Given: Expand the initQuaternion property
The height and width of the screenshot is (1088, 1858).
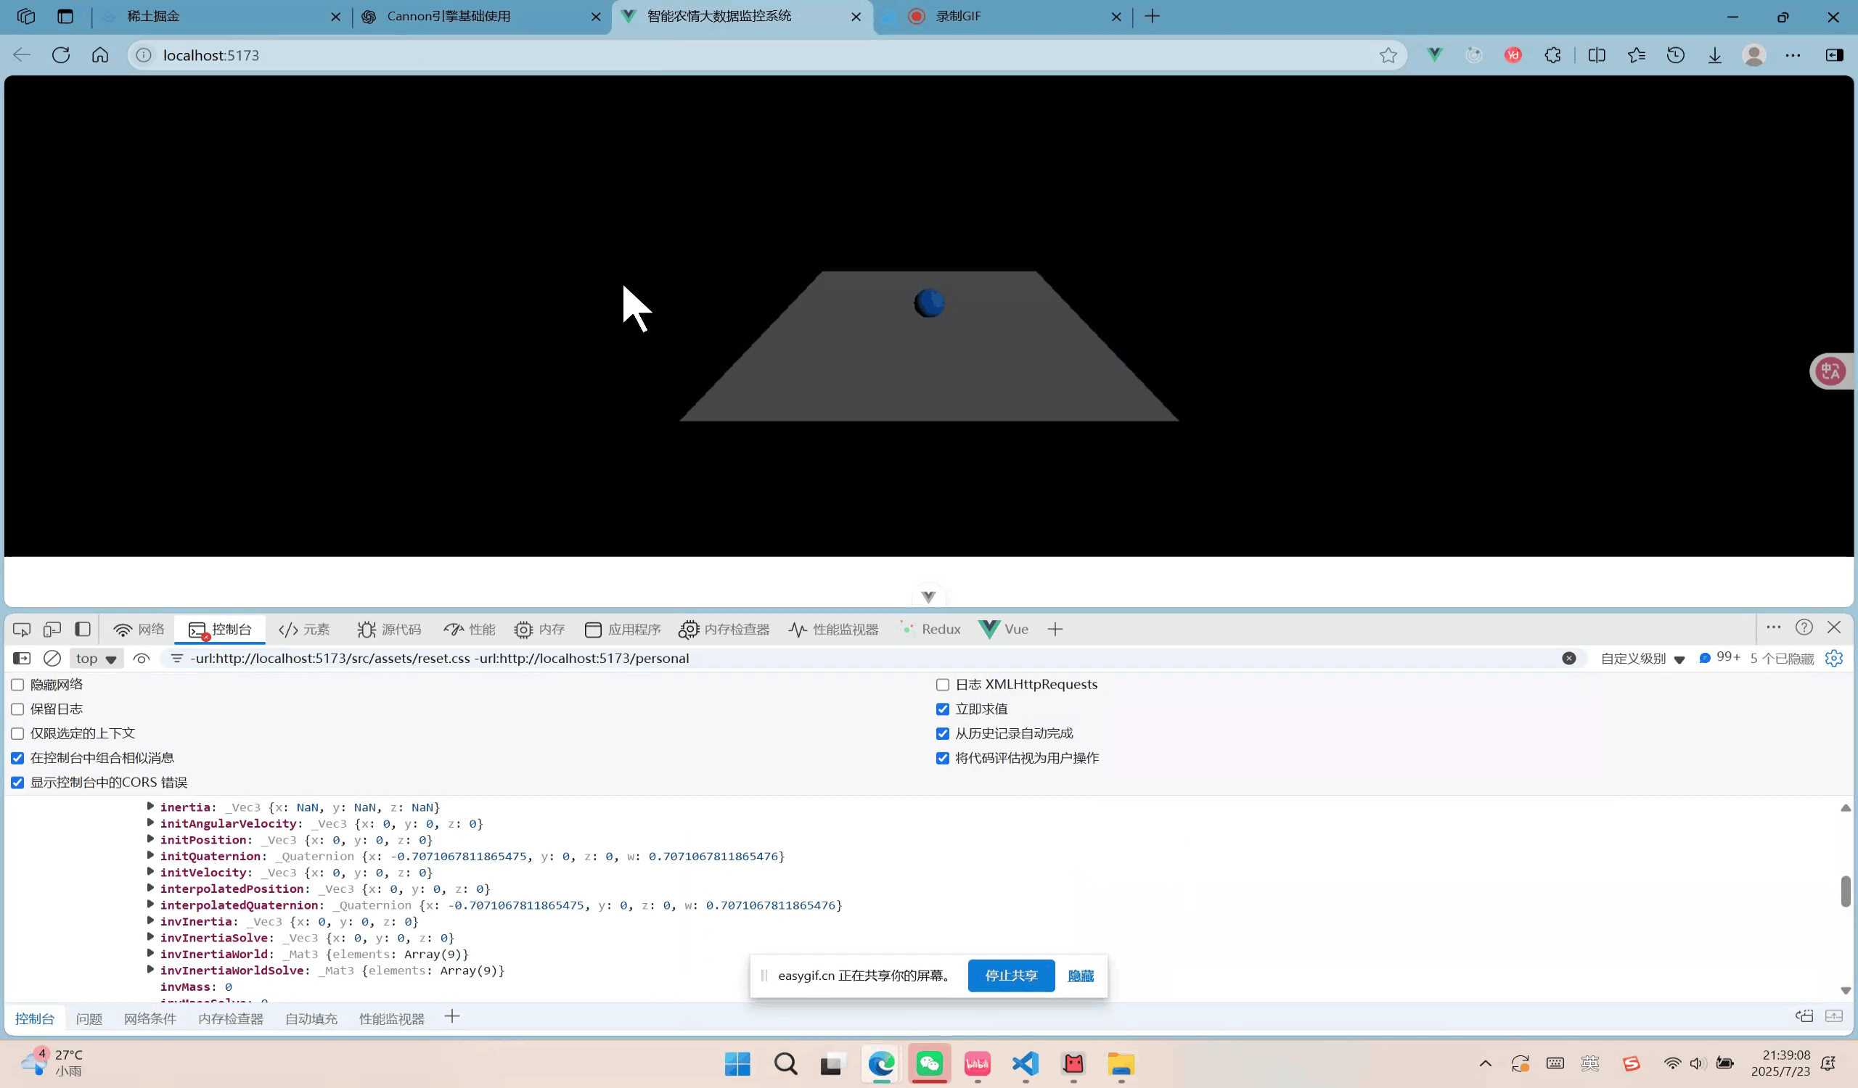Looking at the screenshot, I should coord(150,856).
